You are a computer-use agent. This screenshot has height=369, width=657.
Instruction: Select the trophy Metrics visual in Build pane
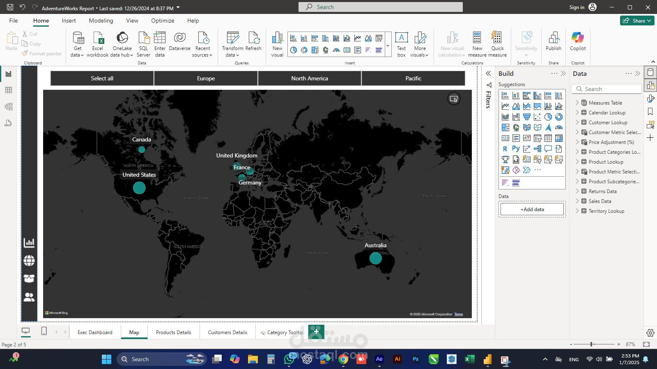click(505, 159)
